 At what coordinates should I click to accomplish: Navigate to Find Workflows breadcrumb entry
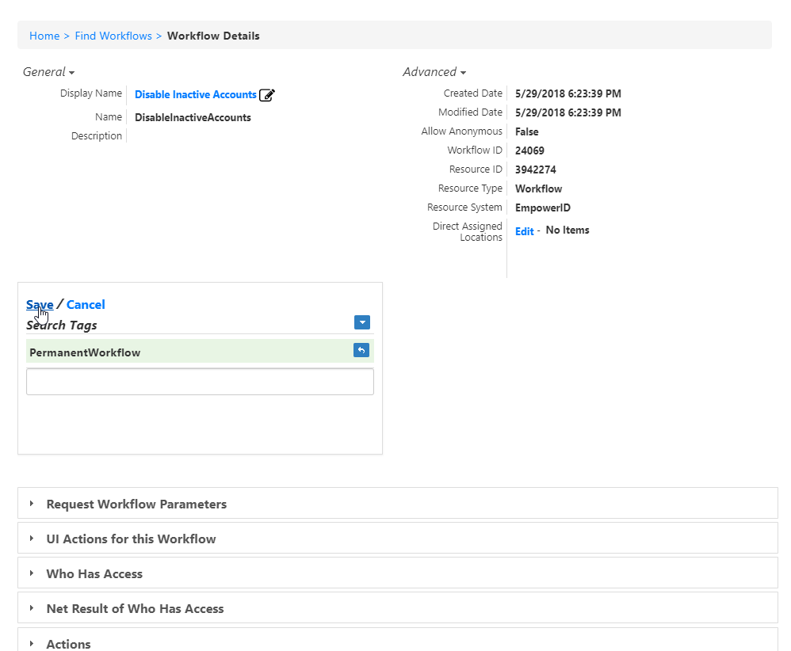(x=113, y=36)
